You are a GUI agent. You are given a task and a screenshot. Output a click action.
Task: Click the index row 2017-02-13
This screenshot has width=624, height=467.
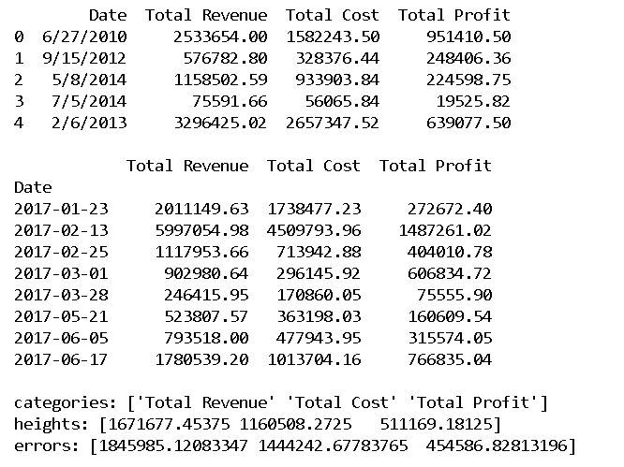point(61,230)
